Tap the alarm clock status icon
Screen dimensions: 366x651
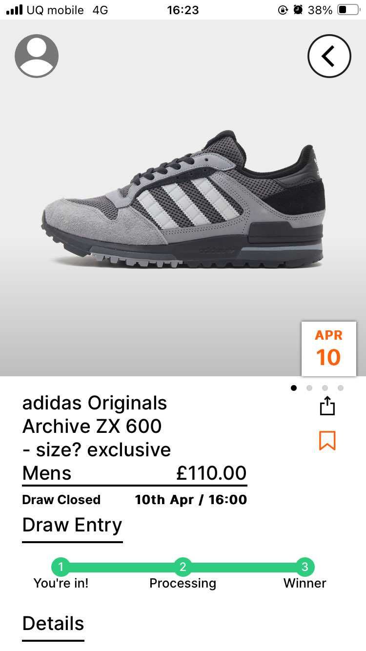[298, 10]
